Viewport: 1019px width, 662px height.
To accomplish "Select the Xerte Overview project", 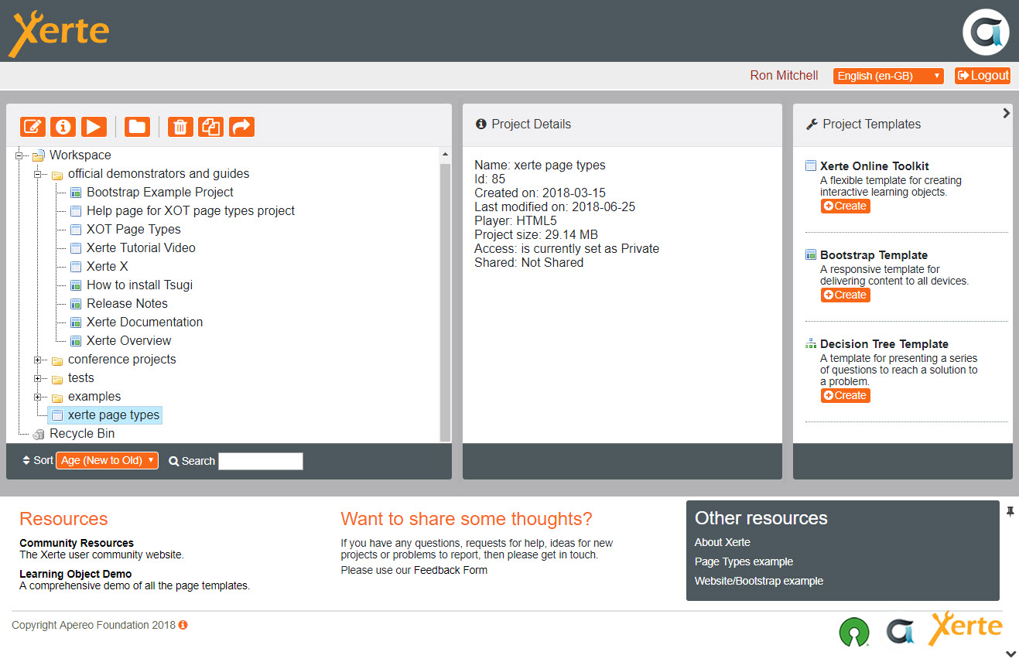I will [x=129, y=341].
